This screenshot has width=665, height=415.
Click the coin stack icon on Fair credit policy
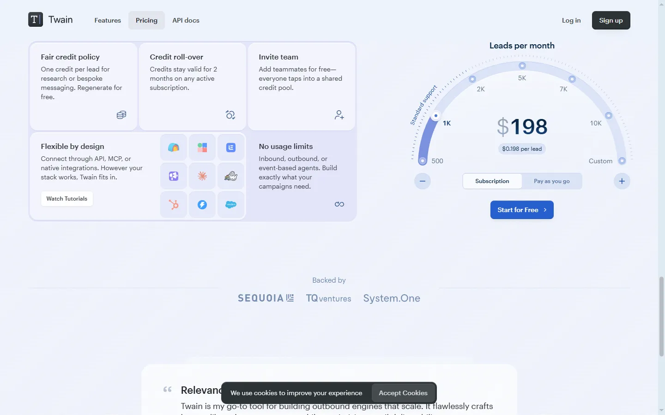pyautogui.click(x=121, y=115)
